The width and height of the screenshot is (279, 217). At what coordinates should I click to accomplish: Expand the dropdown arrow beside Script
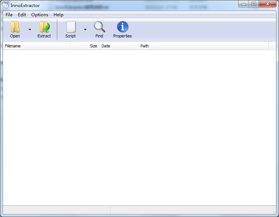(x=85, y=30)
